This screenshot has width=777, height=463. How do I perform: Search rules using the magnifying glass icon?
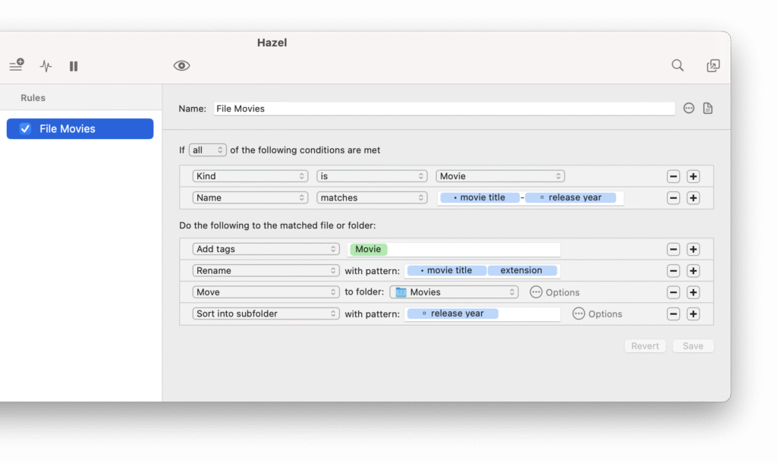pos(677,65)
